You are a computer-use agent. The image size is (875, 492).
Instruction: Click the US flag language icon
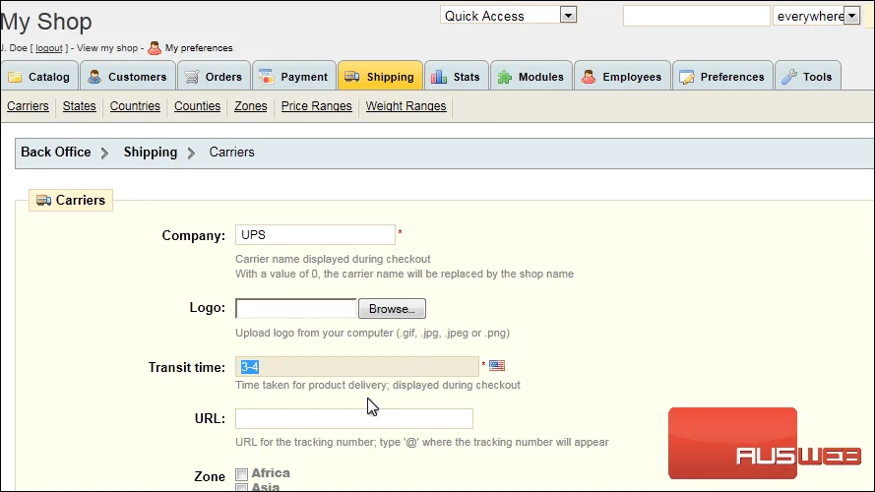497,365
